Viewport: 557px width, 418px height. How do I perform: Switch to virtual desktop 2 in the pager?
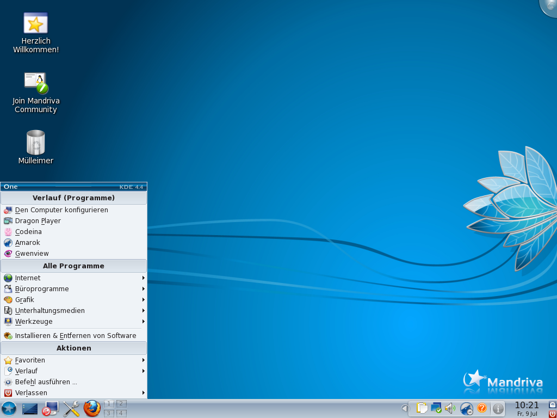pos(121,404)
